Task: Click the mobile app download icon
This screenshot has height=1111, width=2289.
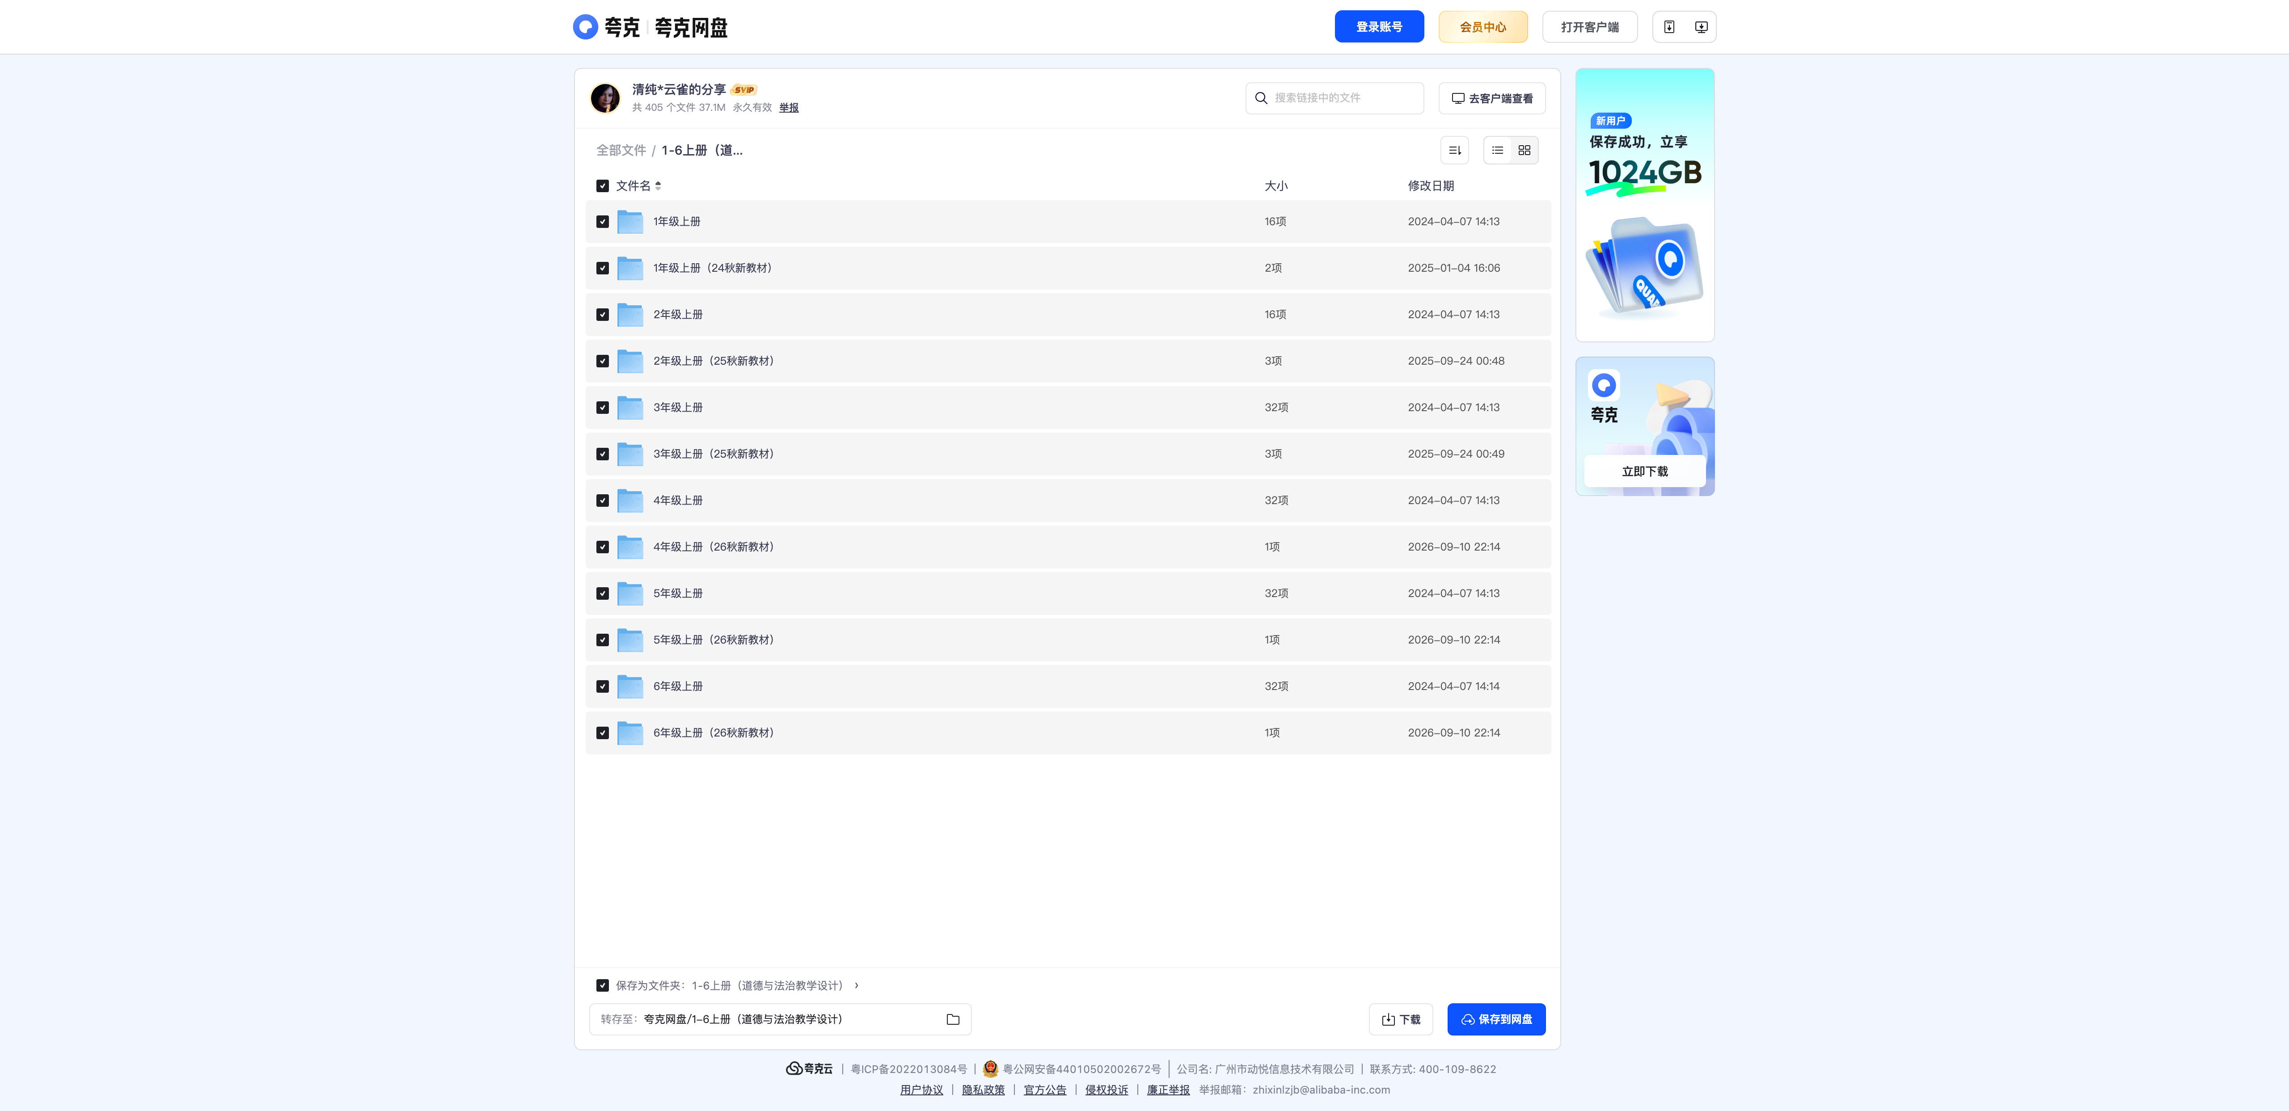Action: pyautogui.click(x=1669, y=27)
